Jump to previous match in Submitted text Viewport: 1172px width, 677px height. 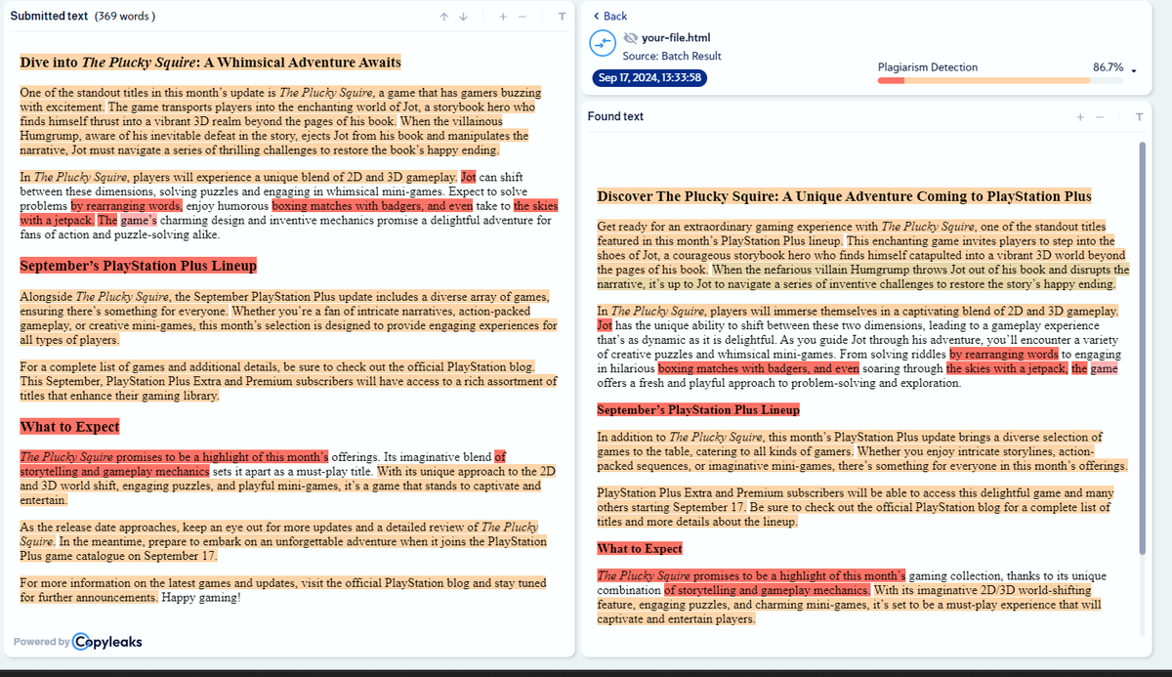pos(444,17)
